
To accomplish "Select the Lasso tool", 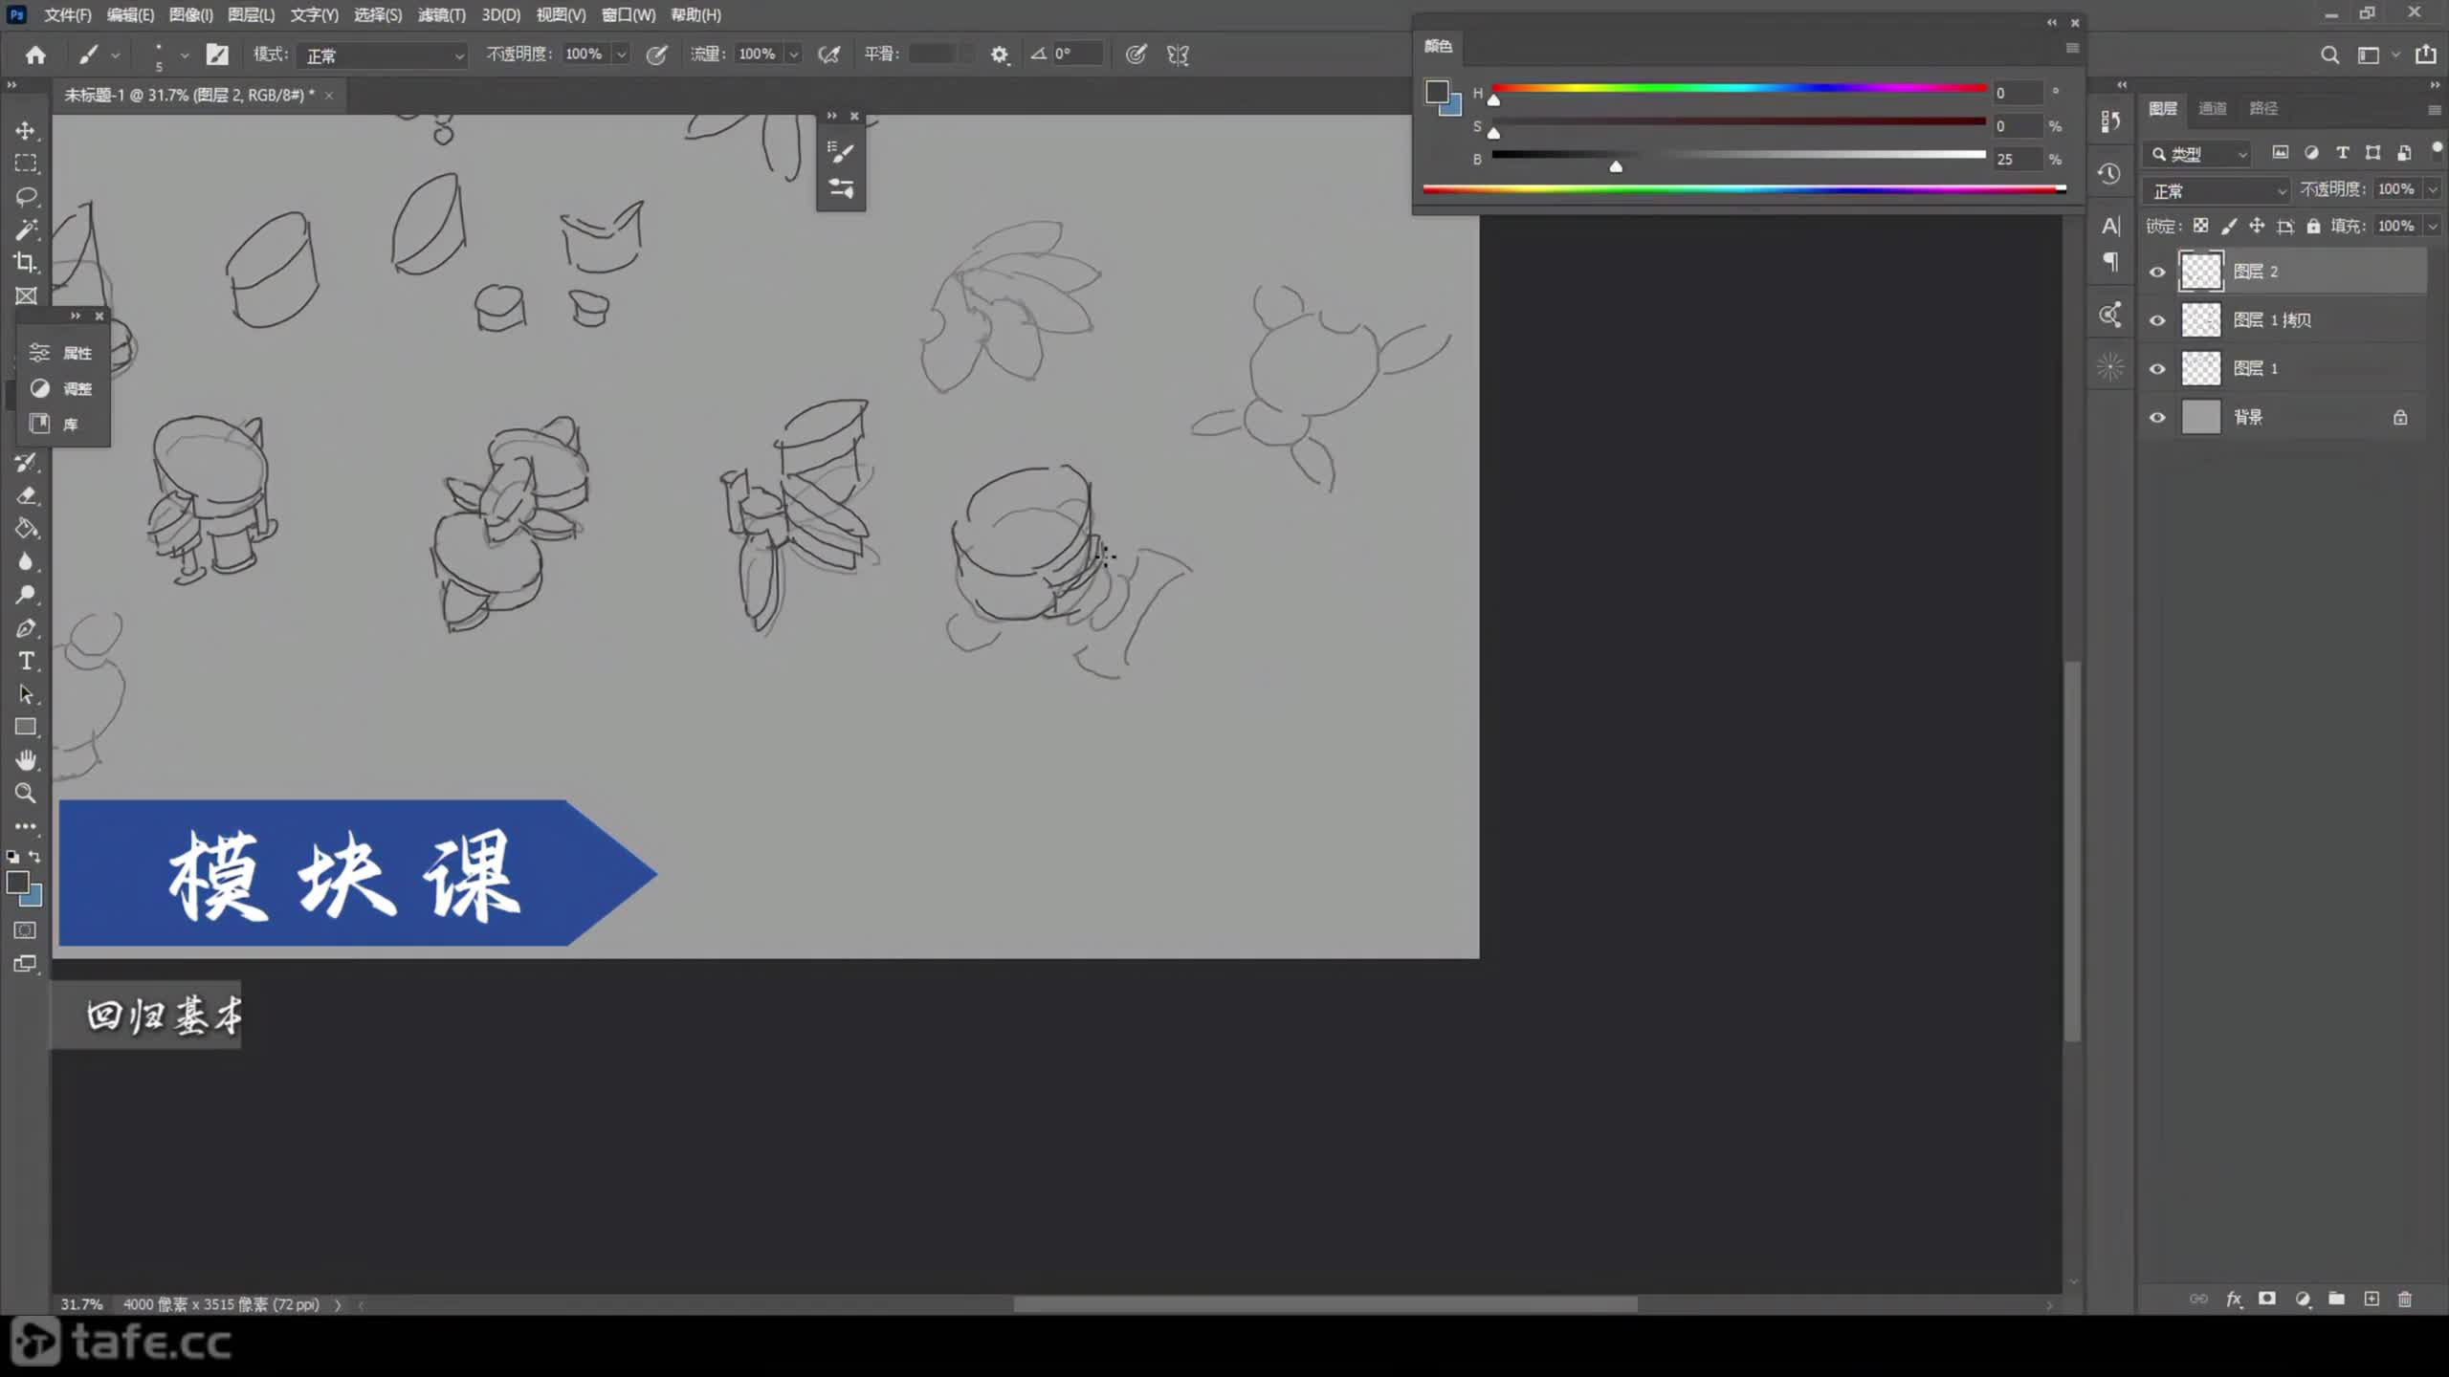I will coord(26,197).
